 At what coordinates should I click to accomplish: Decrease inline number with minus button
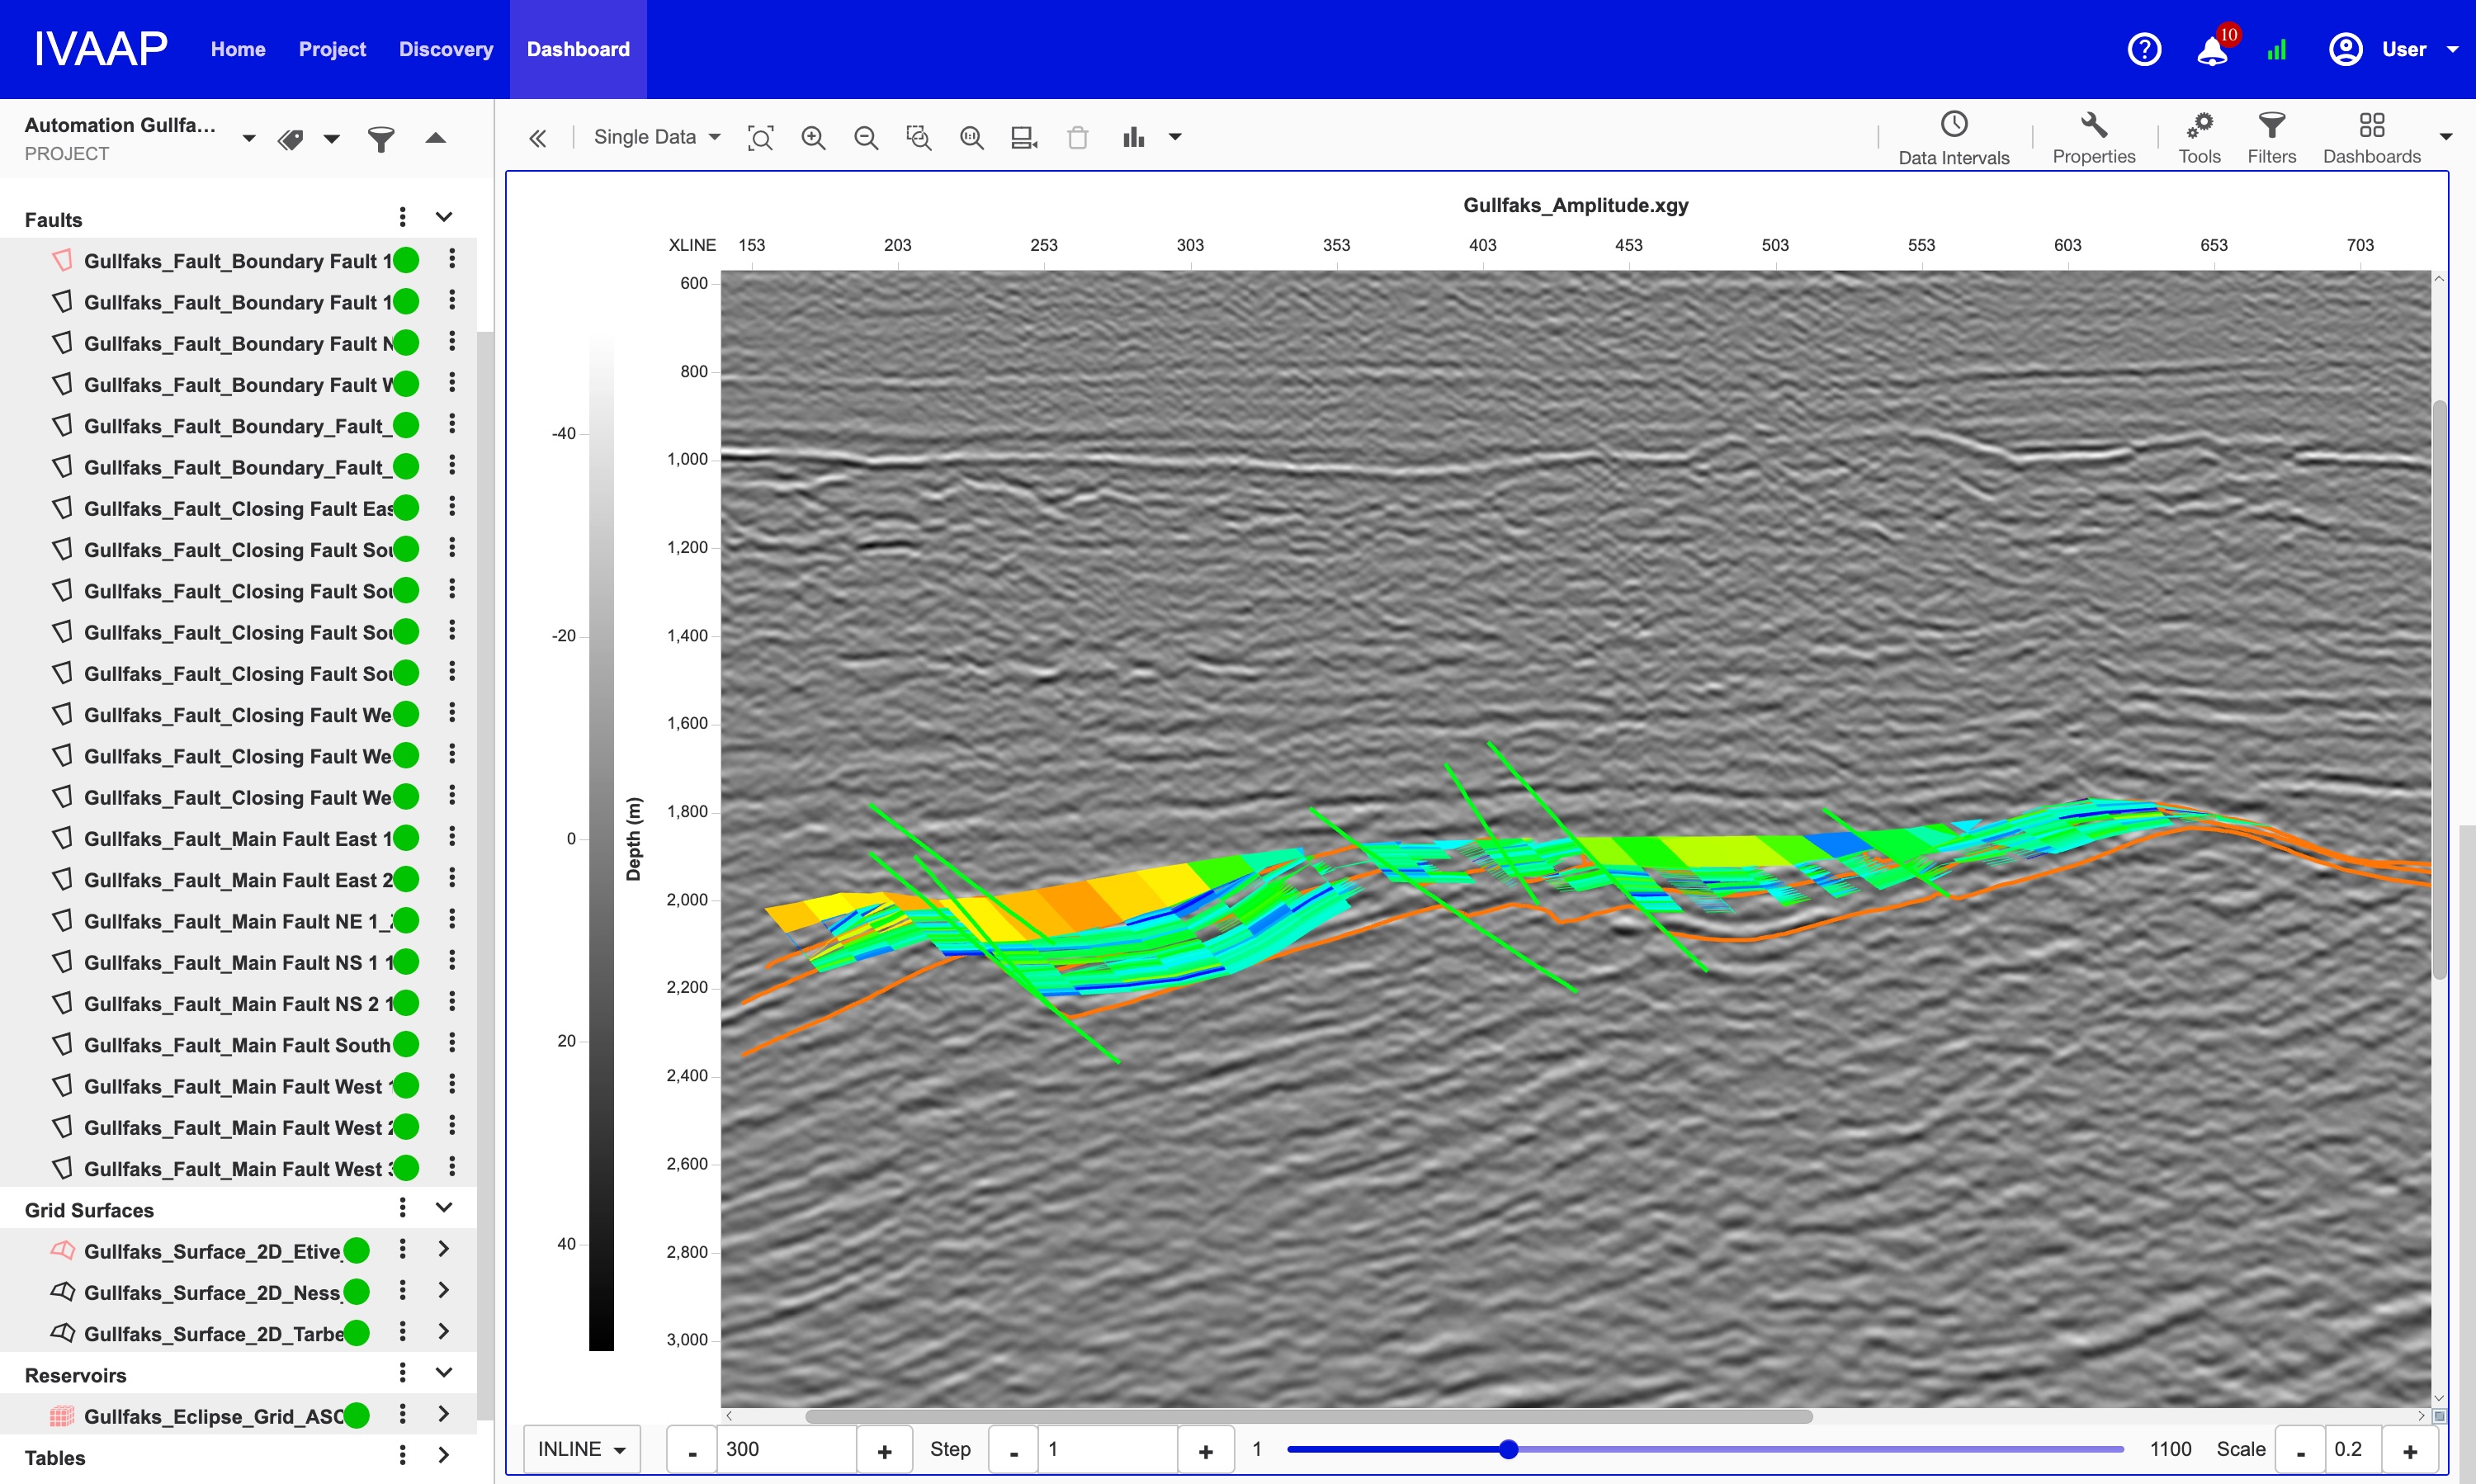click(692, 1451)
